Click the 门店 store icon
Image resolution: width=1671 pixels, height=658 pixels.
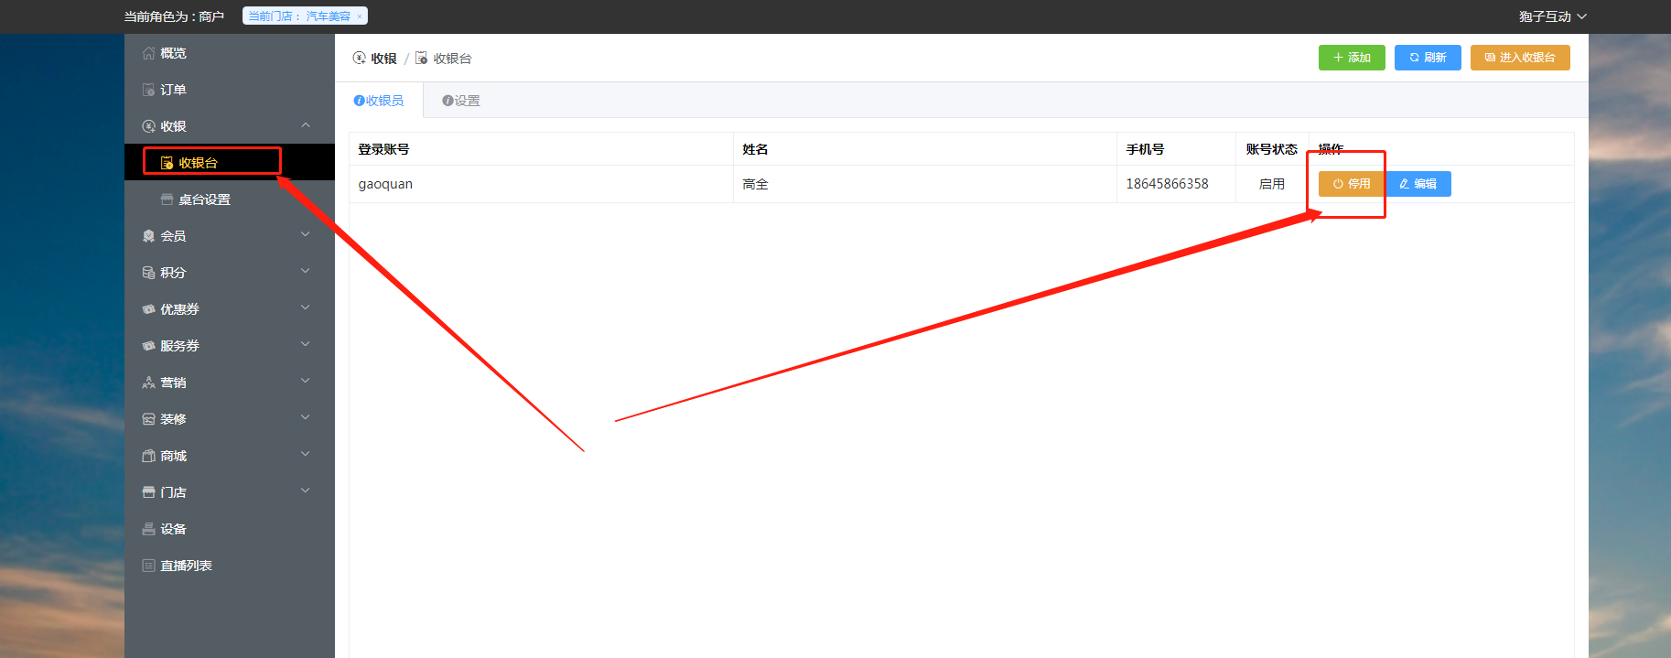click(148, 492)
